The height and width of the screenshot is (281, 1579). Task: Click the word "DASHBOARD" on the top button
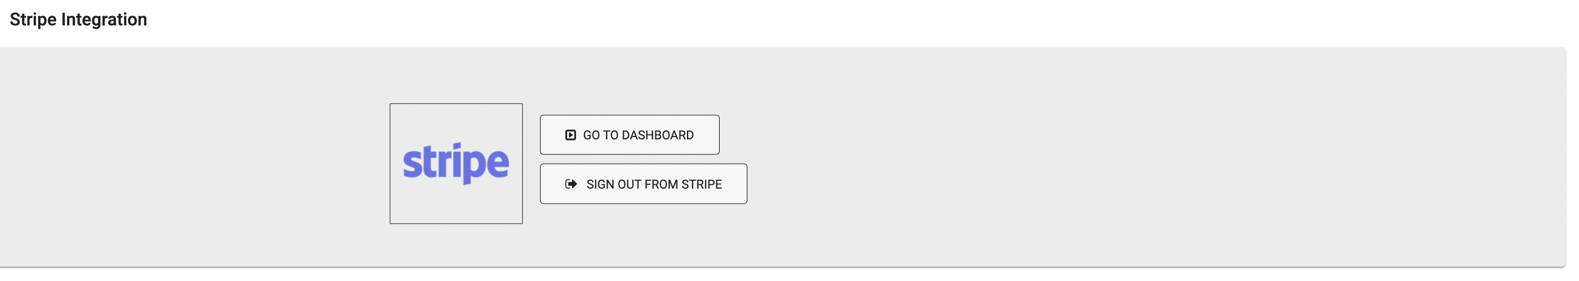tap(657, 134)
